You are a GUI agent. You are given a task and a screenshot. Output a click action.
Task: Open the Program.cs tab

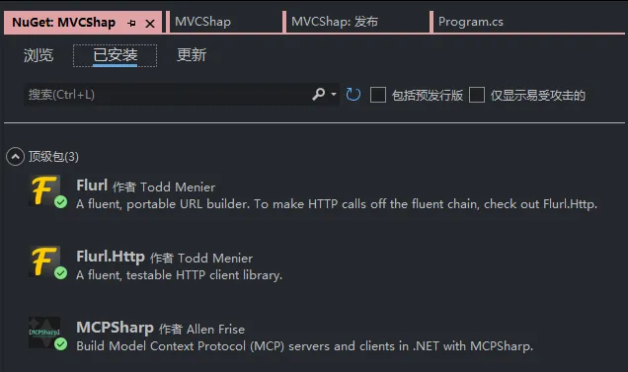pyautogui.click(x=471, y=22)
